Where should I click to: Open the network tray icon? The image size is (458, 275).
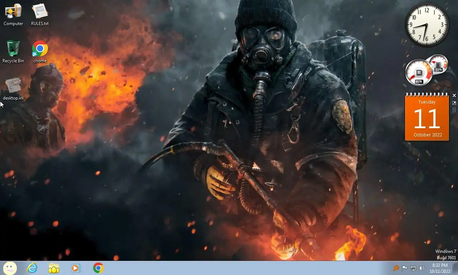tap(413, 268)
